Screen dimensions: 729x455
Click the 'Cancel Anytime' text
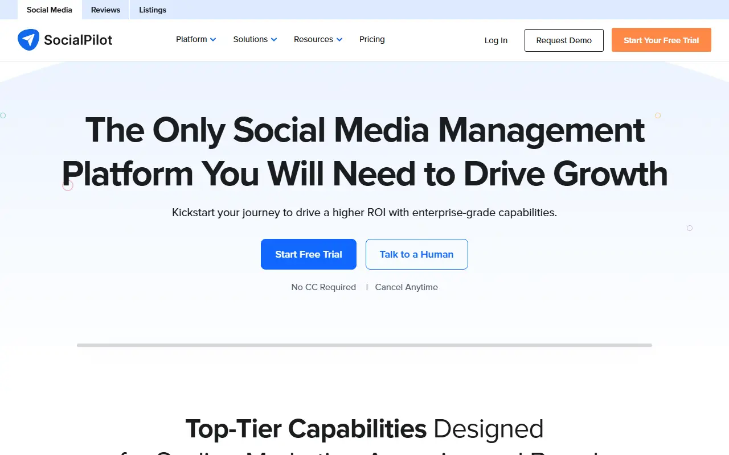407,287
